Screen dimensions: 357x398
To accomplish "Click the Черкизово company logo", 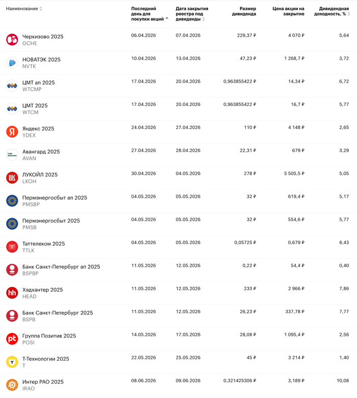I will (12, 40).
